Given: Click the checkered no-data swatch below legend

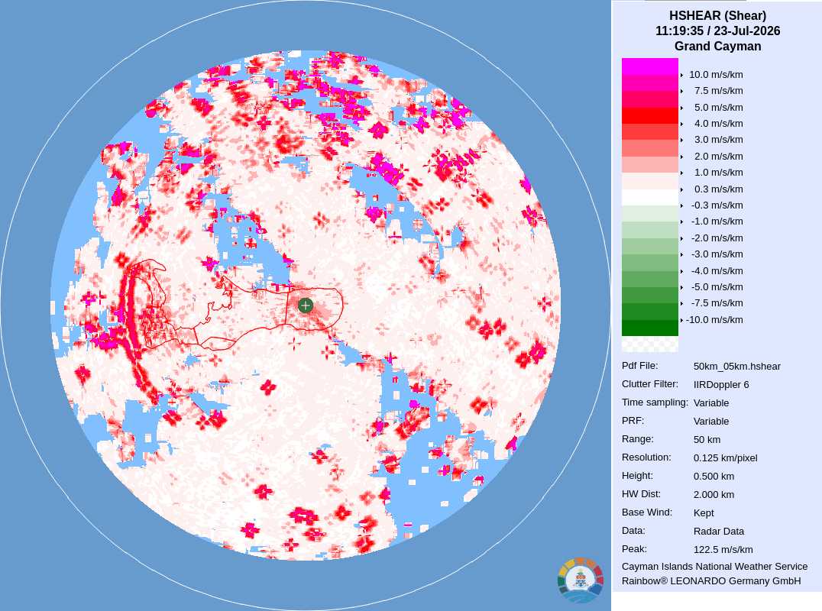Looking at the screenshot, I should pos(650,344).
